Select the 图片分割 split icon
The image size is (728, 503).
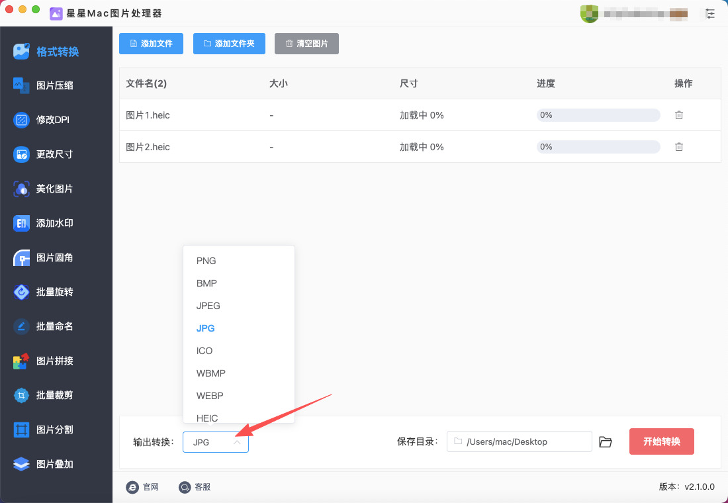pyautogui.click(x=21, y=430)
